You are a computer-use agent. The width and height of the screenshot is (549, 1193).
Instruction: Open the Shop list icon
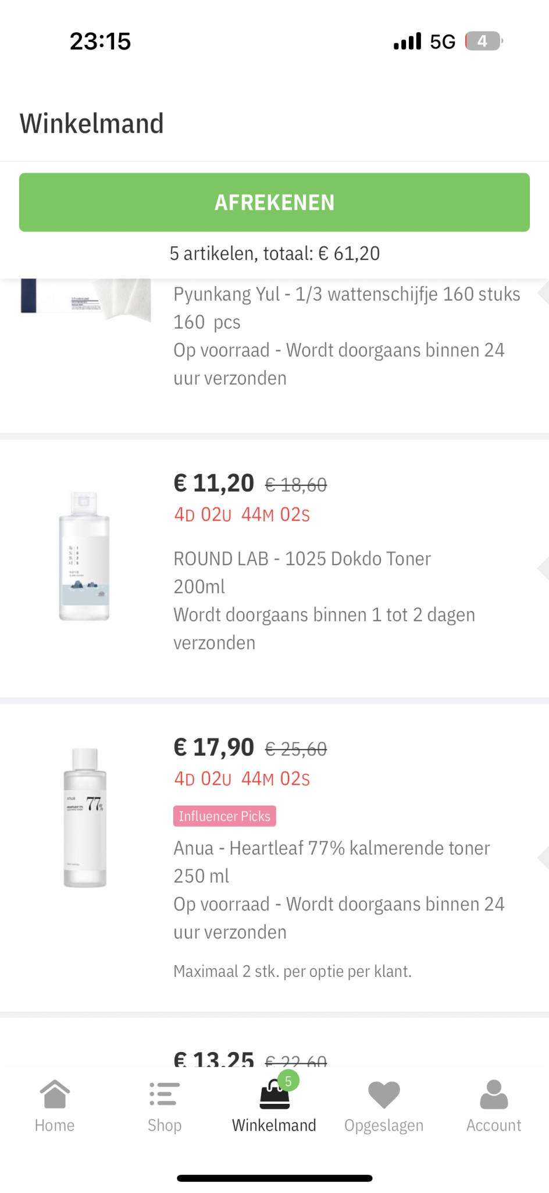pyautogui.click(x=165, y=1094)
